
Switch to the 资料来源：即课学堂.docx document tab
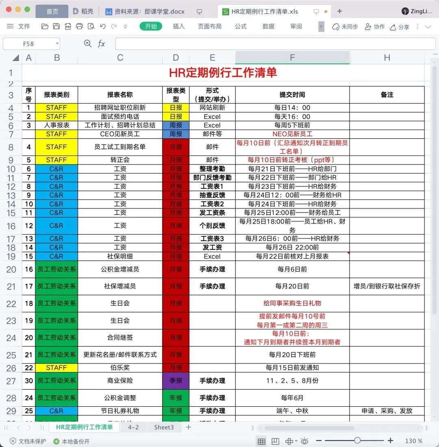[x=145, y=11]
